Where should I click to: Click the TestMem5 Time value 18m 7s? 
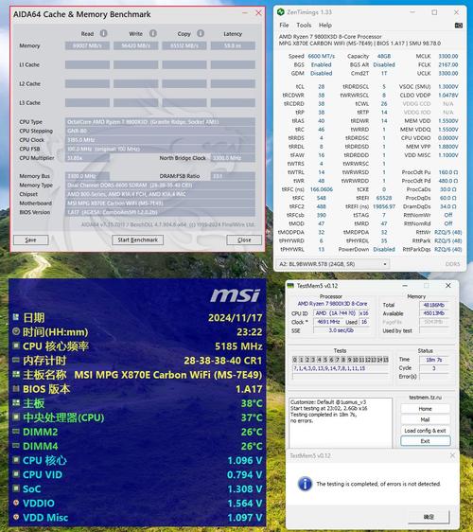click(x=434, y=360)
